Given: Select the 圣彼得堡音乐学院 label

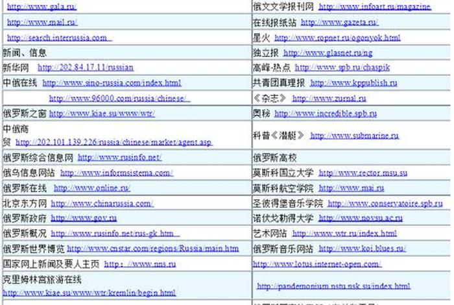Looking at the screenshot, I should click(288, 203).
